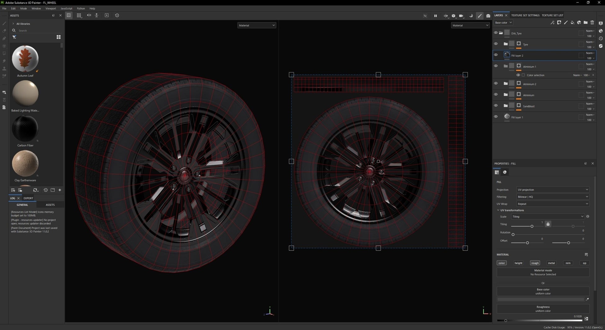Open the Projection dropdown
The height and width of the screenshot is (330, 605).
point(552,190)
